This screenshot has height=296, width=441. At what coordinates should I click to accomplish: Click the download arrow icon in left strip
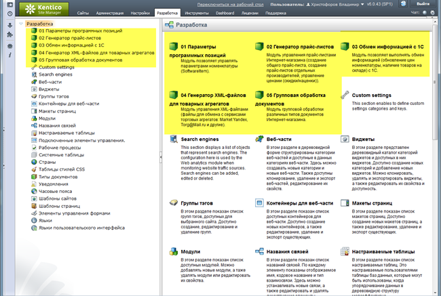click(x=10, y=25)
